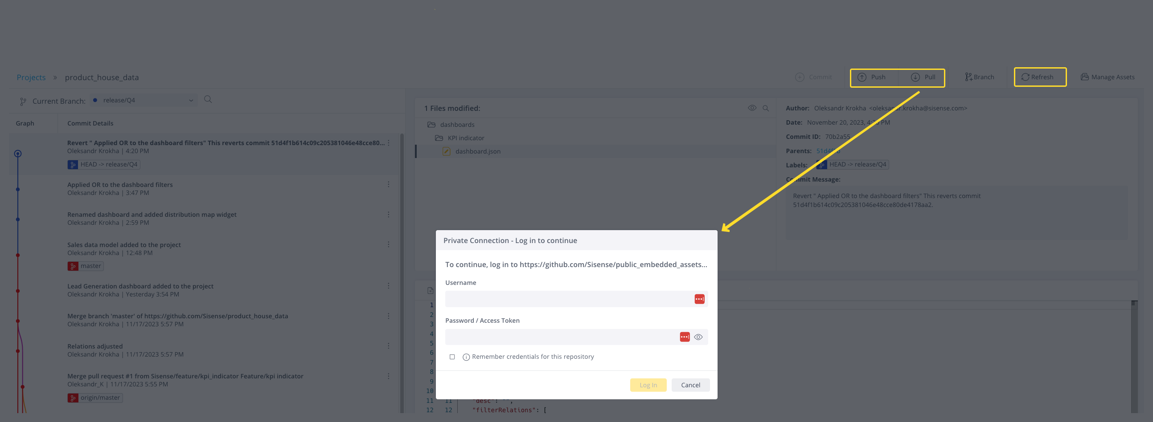Viewport: 1153px width, 422px height.
Task: Click the Pull download icon
Action: (915, 77)
